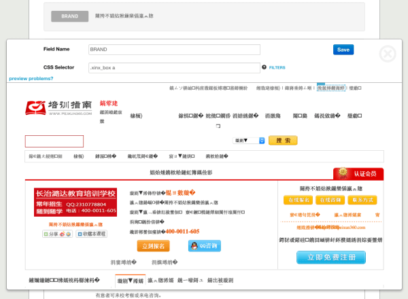Click the highlighted dotted link in the top navigation
This screenshot has height=299, width=408.
coord(331,88)
